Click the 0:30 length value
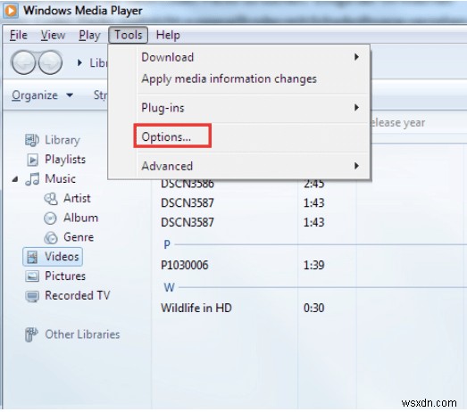The height and width of the screenshot is (412, 467). [314, 309]
